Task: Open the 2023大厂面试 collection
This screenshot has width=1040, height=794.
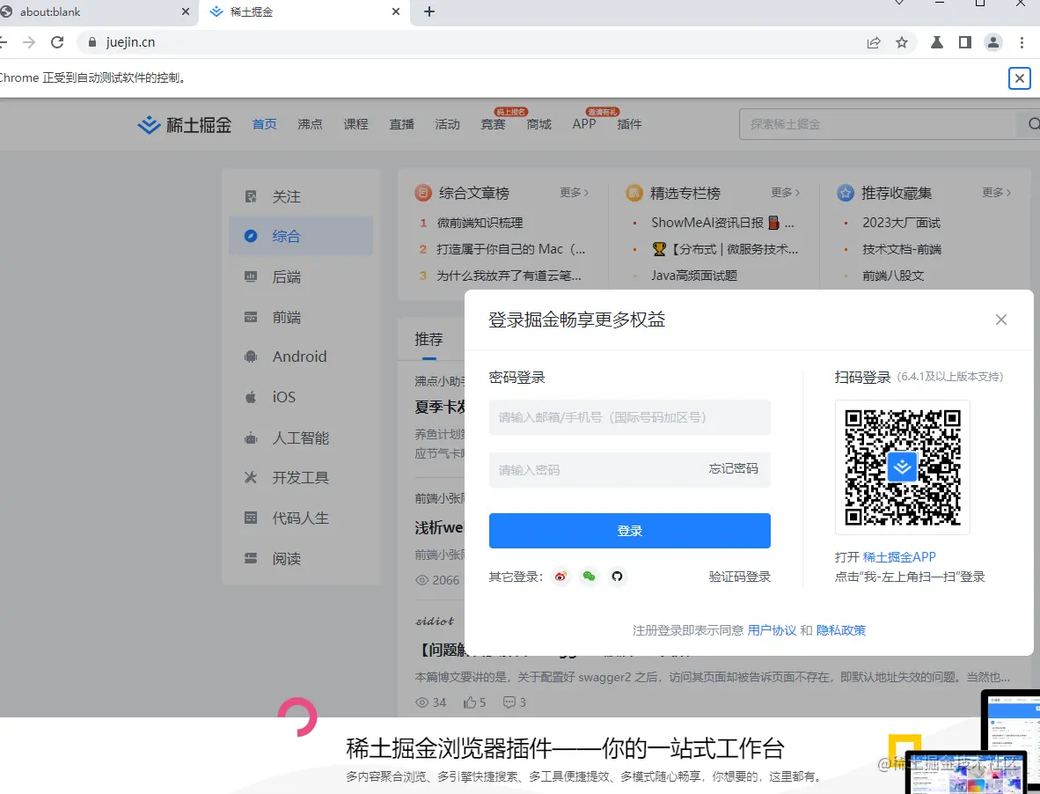Action: click(x=901, y=223)
